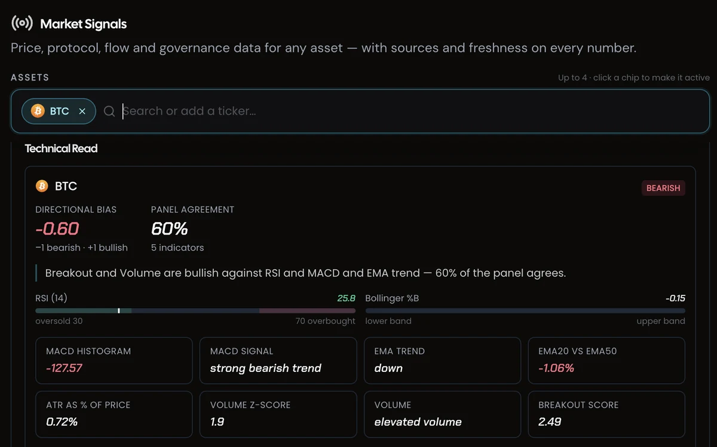Click the EMA20 vs EMA50 value '-1.06%'

(x=556, y=368)
